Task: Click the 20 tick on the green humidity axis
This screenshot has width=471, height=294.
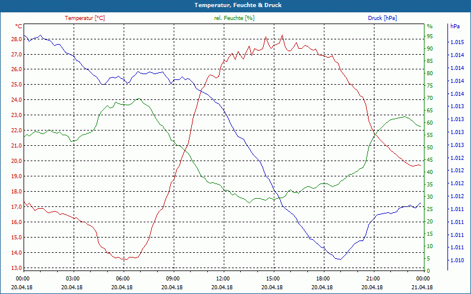Action: pyautogui.click(x=430, y=222)
